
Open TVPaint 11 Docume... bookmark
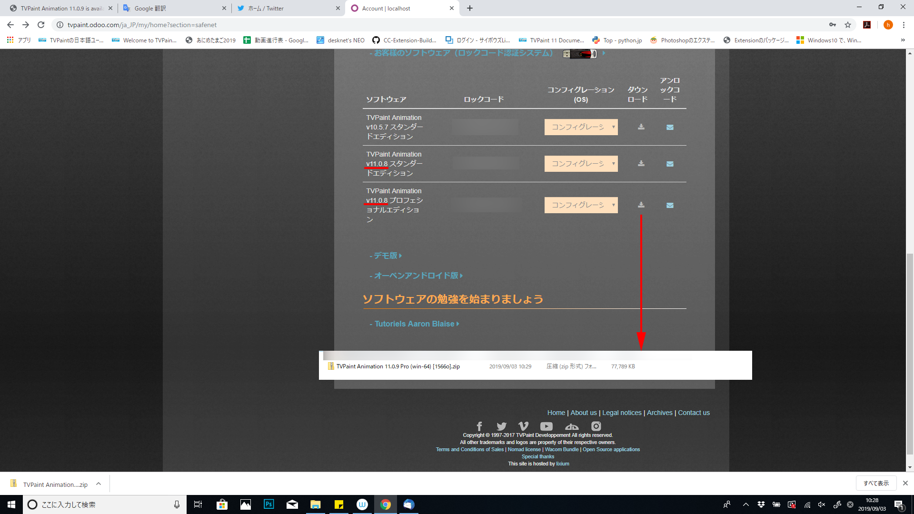(x=551, y=40)
